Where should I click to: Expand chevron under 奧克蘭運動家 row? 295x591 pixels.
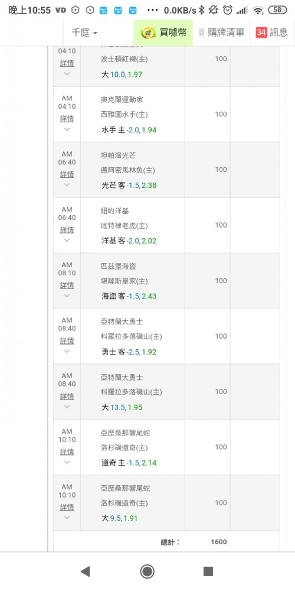(x=67, y=129)
